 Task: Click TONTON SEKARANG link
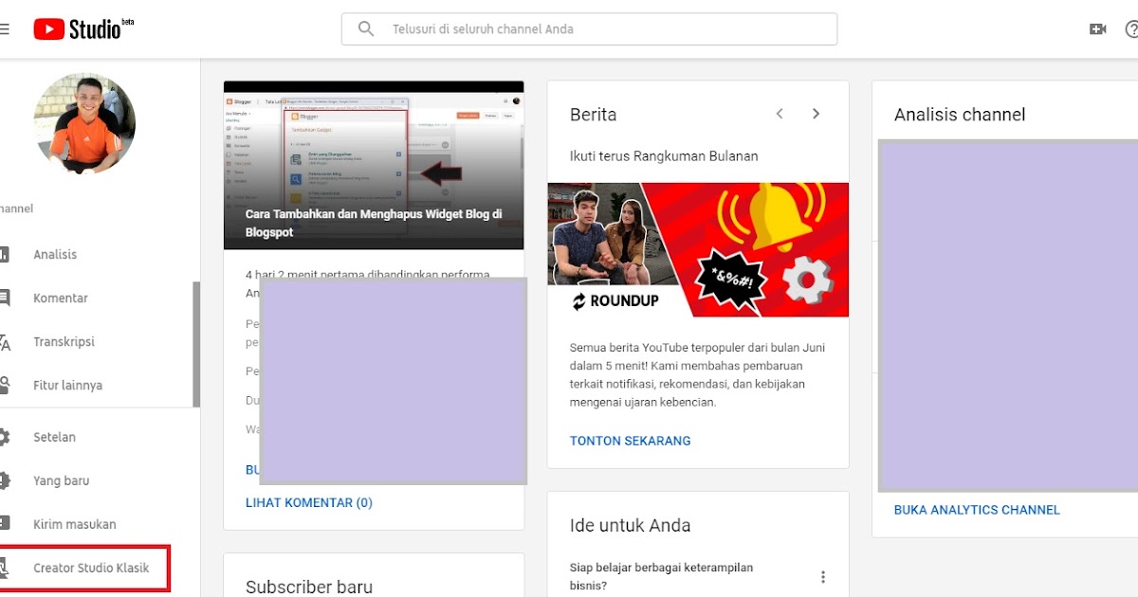631,441
